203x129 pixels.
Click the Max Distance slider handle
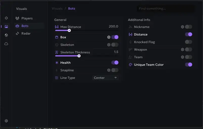(69, 30)
